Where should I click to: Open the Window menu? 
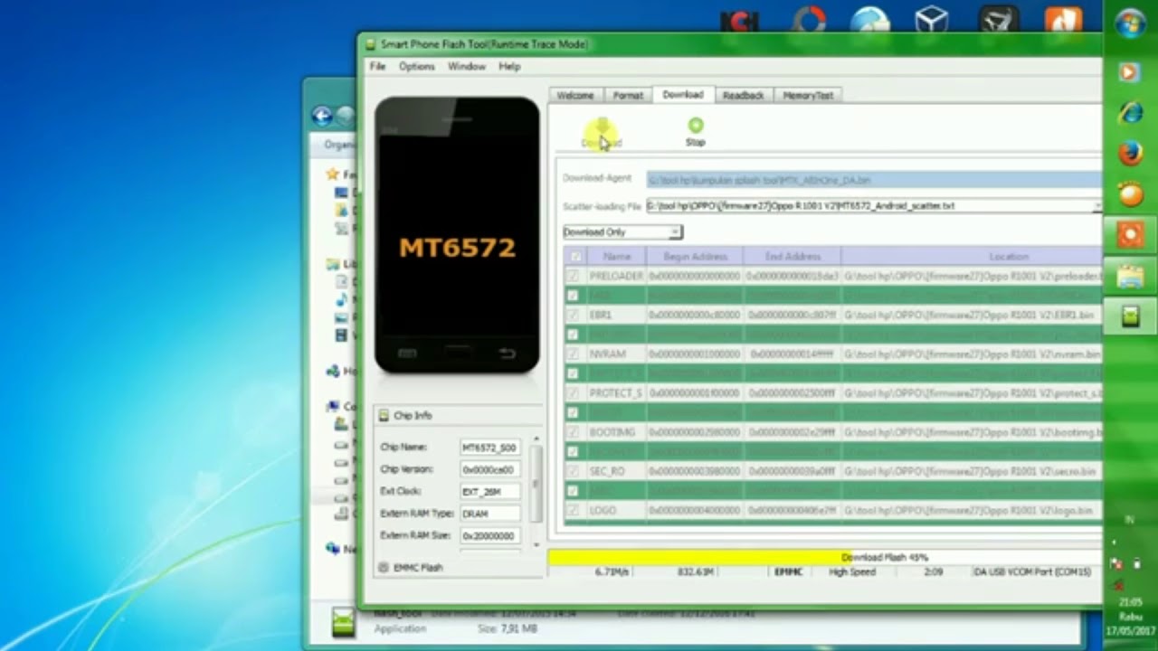467,67
